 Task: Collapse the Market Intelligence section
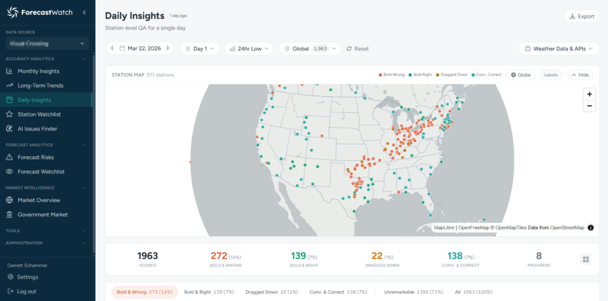[84, 188]
